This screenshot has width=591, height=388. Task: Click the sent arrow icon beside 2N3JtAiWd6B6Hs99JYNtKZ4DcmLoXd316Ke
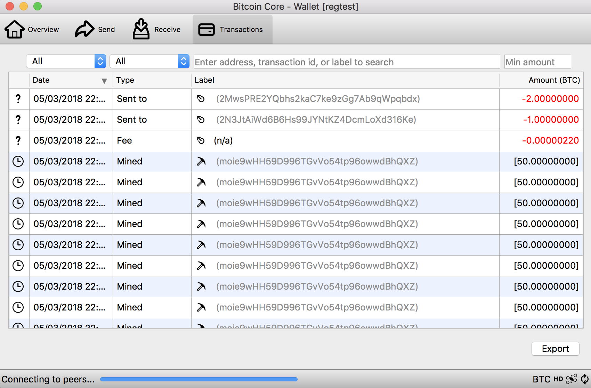coord(201,120)
